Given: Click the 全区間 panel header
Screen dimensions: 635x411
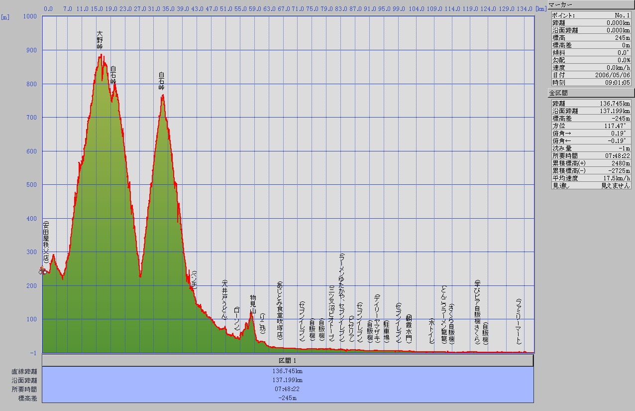Looking at the screenshot, I should coord(591,93).
